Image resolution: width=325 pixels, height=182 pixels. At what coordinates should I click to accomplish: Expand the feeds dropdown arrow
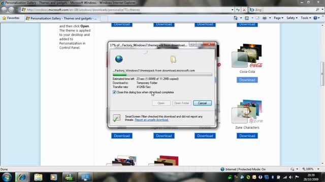[252, 18]
